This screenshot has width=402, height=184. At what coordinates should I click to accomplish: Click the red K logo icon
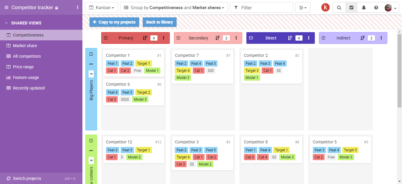(325, 7)
